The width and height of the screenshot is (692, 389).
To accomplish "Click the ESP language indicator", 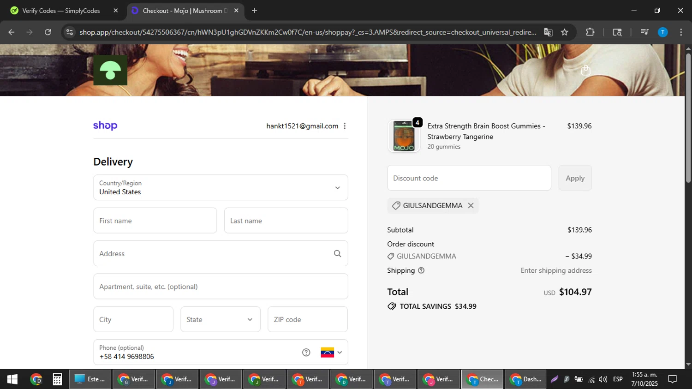I will pos(618,379).
